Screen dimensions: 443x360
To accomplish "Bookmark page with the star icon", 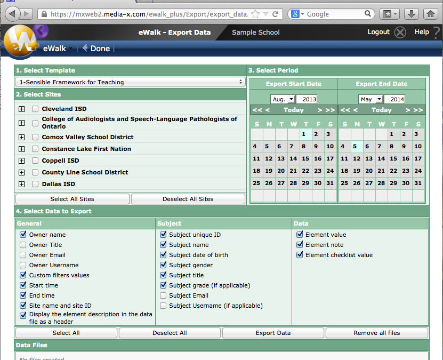I will pyautogui.click(x=255, y=14).
